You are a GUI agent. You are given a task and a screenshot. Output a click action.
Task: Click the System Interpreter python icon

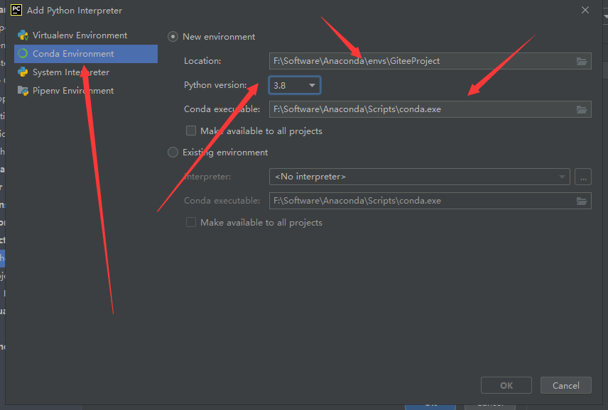pos(23,72)
